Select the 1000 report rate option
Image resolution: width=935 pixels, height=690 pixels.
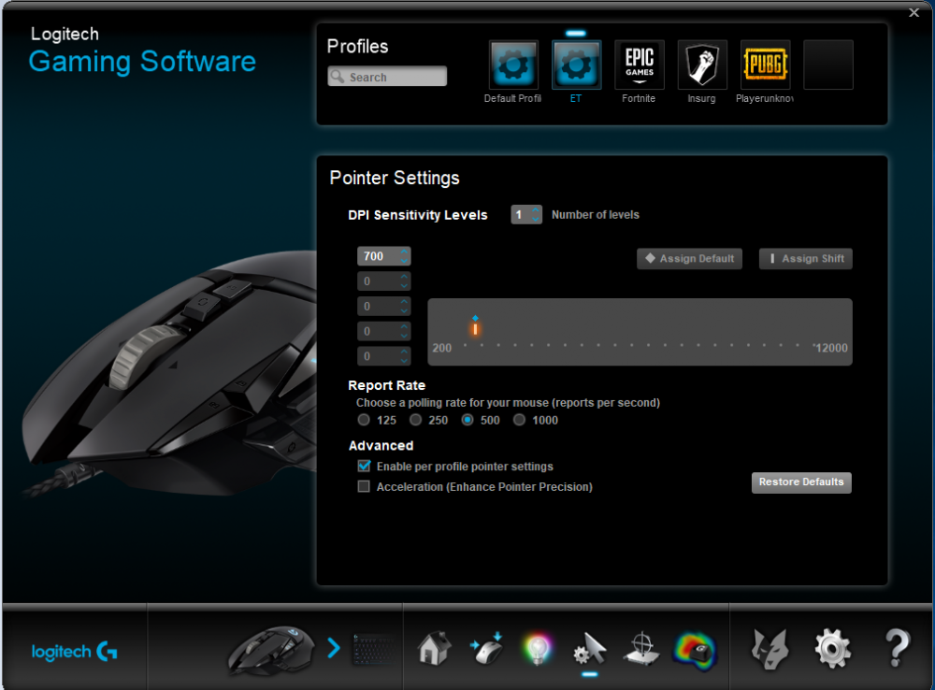pos(520,421)
